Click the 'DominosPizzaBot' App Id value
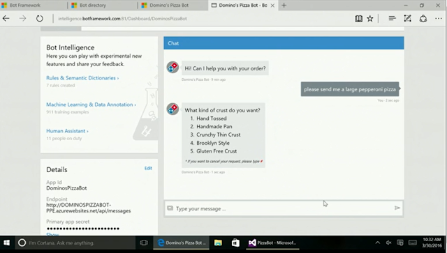Viewport: 447px width, 253px height. pos(66,188)
